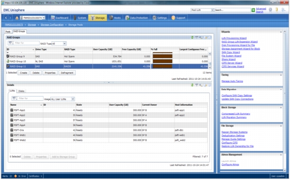This screenshot has width=290, height=180.
Task: Click the % Full bar for RAID Group 10
Action: (x=163, y=61)
